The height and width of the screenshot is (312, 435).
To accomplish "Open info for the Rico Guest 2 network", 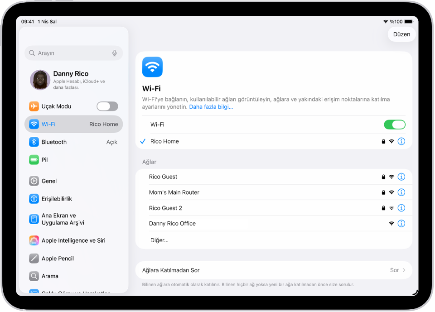I will pyautogui.click(x=401, y=208).
